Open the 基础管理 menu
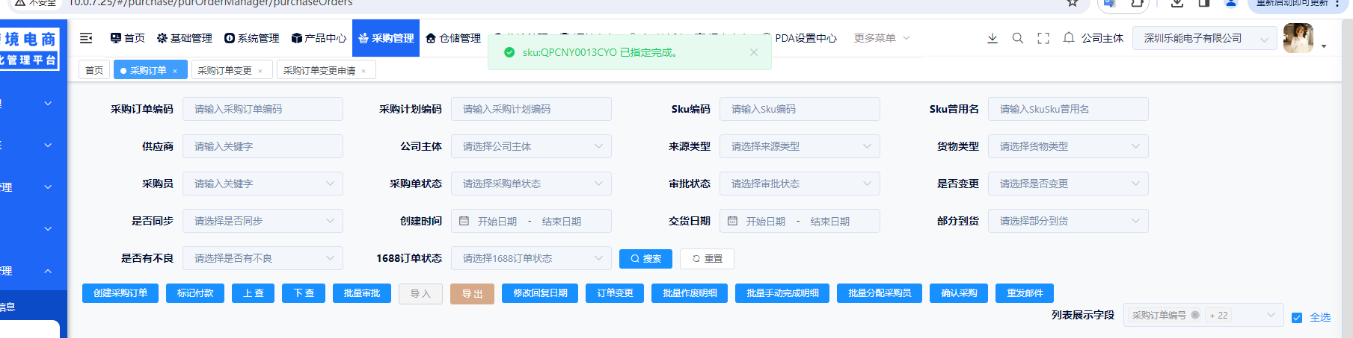 pos(185,38)
